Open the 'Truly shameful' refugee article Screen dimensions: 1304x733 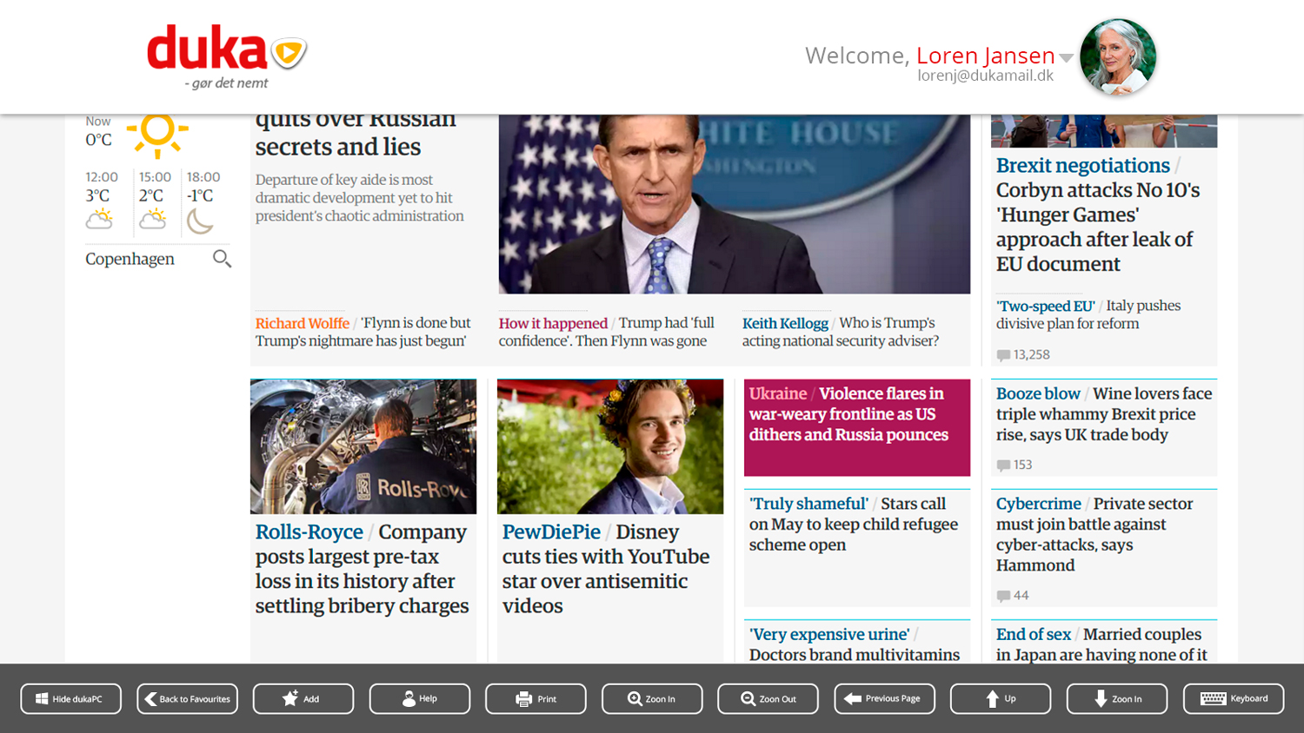pos(854,525)
